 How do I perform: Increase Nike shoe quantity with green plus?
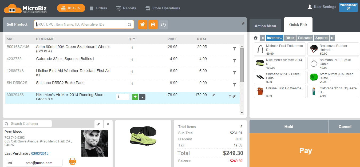pos(135,97)
